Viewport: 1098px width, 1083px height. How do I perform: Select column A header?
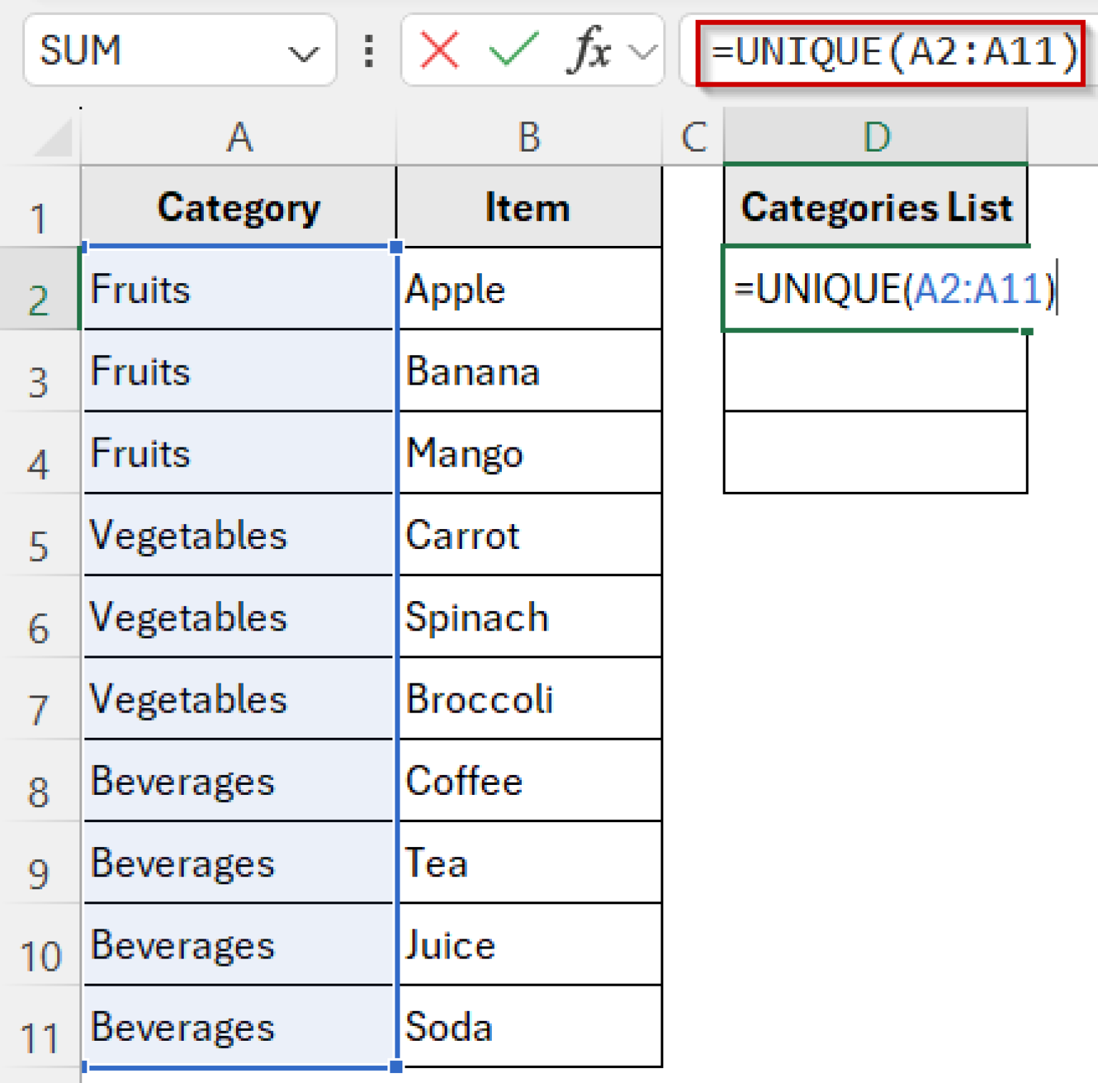point(239,137)
